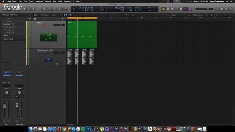235x132 pixels.
Task: Click the Inst 2 instrument slot
Action: tap(7, 72)
